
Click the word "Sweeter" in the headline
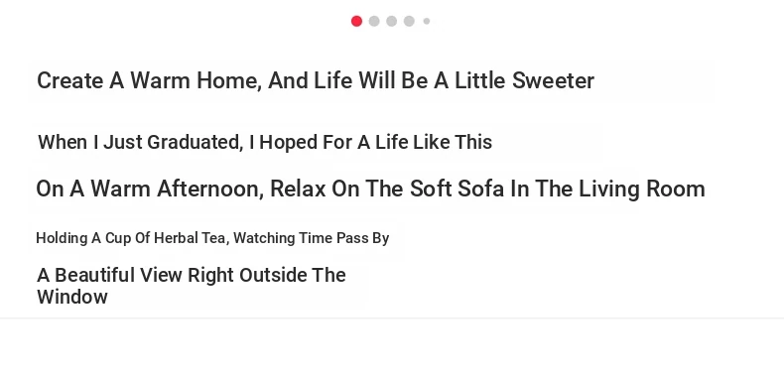(553, 80)
